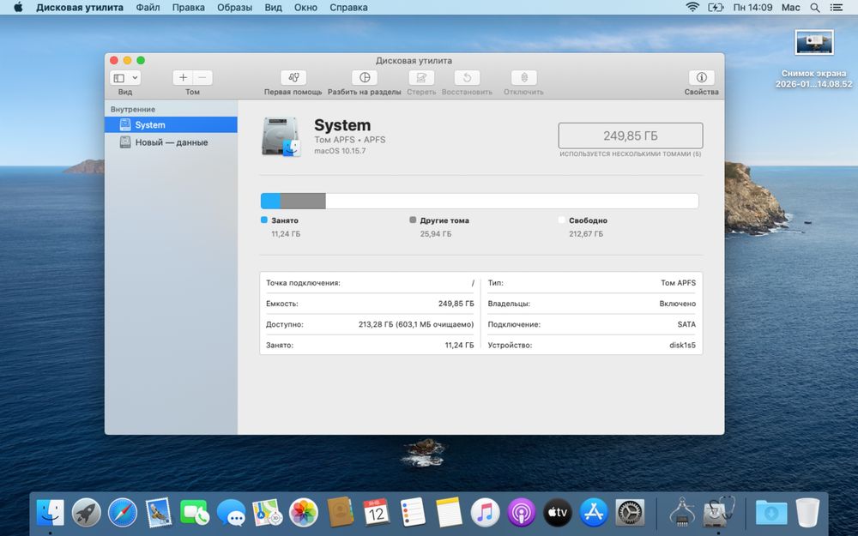Open the Справка menu

(x=348, y=8)
